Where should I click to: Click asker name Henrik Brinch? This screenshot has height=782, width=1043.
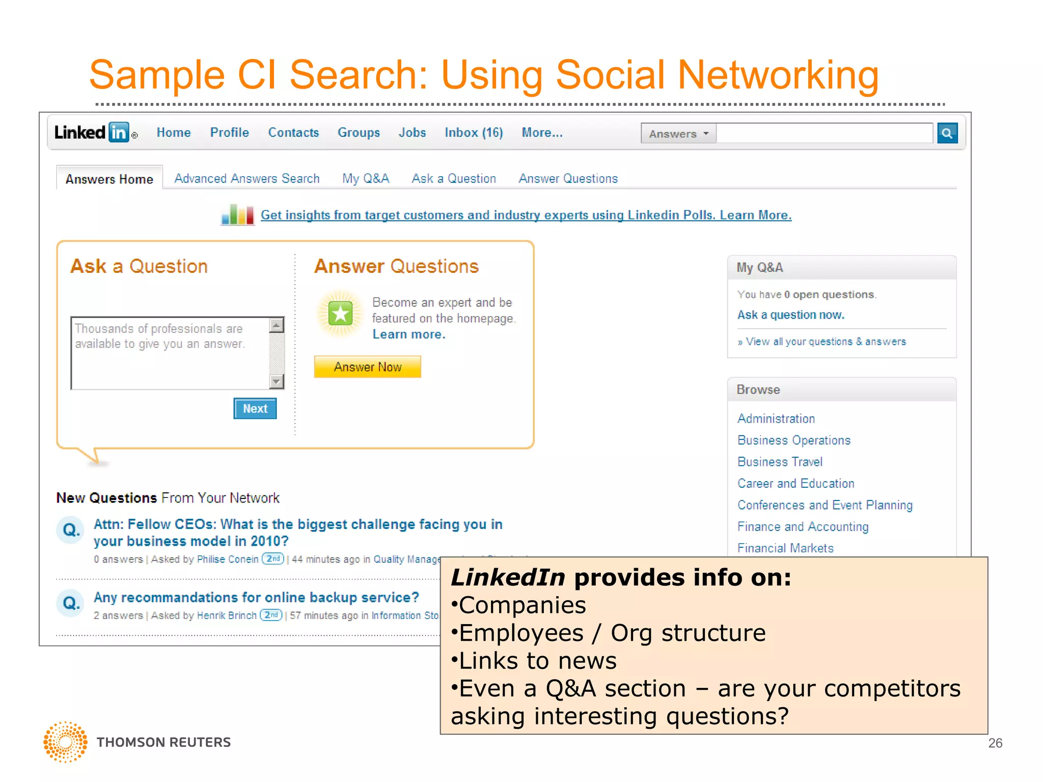pos(227,616)
